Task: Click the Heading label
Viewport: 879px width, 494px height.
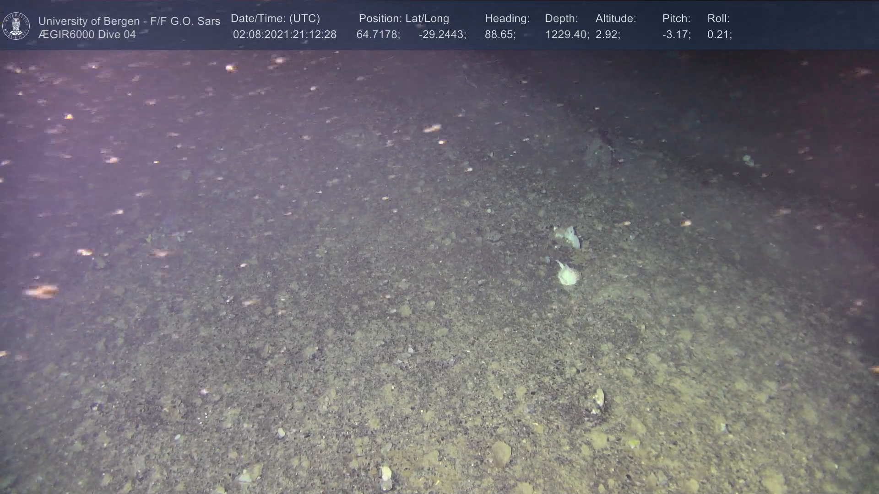Action: point(507,19)
